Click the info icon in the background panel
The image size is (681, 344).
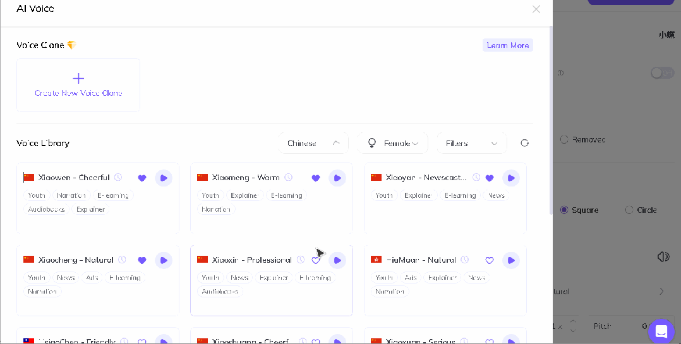[560, 73]
